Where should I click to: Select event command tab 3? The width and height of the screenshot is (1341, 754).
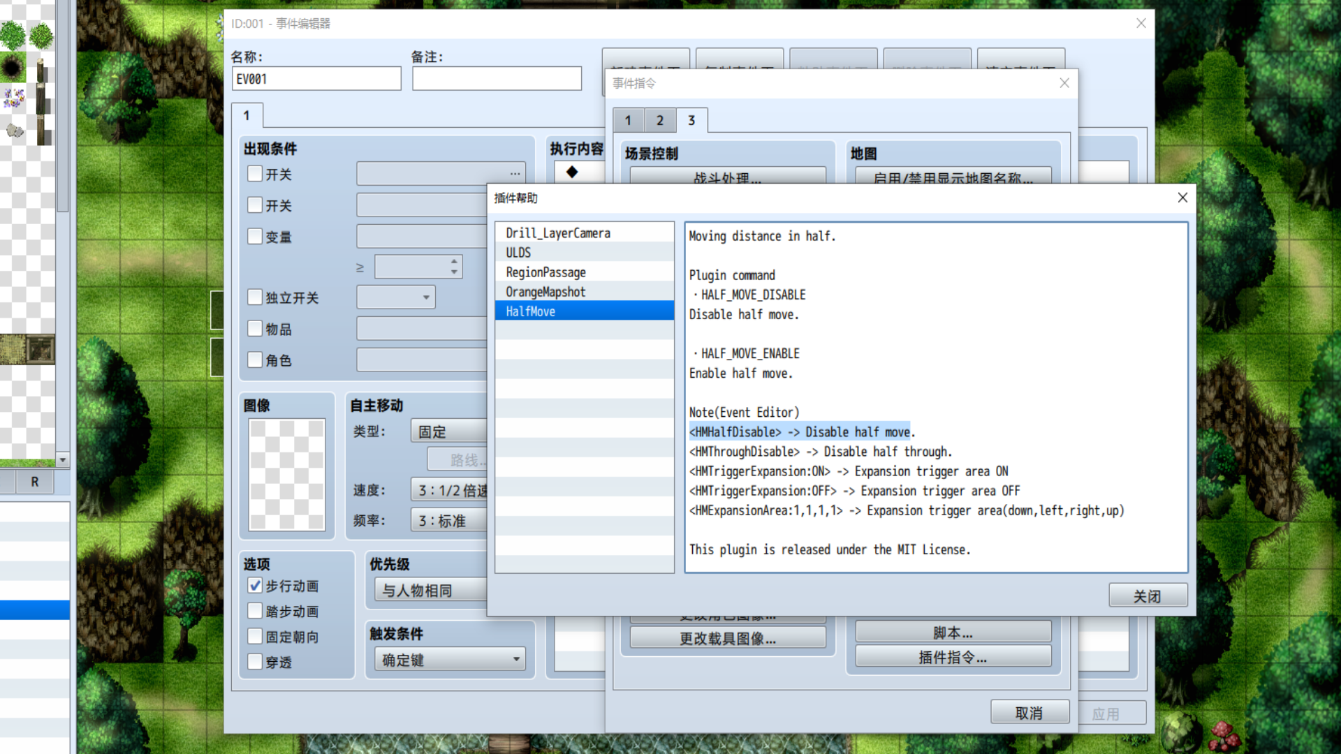(691, 120)
